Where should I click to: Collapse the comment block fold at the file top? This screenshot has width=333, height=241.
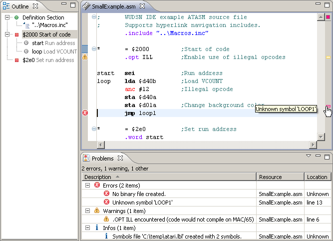click(94, 17)
